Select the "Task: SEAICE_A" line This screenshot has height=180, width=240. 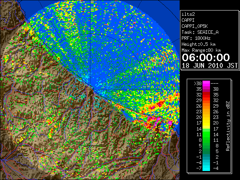coord(200,32)
